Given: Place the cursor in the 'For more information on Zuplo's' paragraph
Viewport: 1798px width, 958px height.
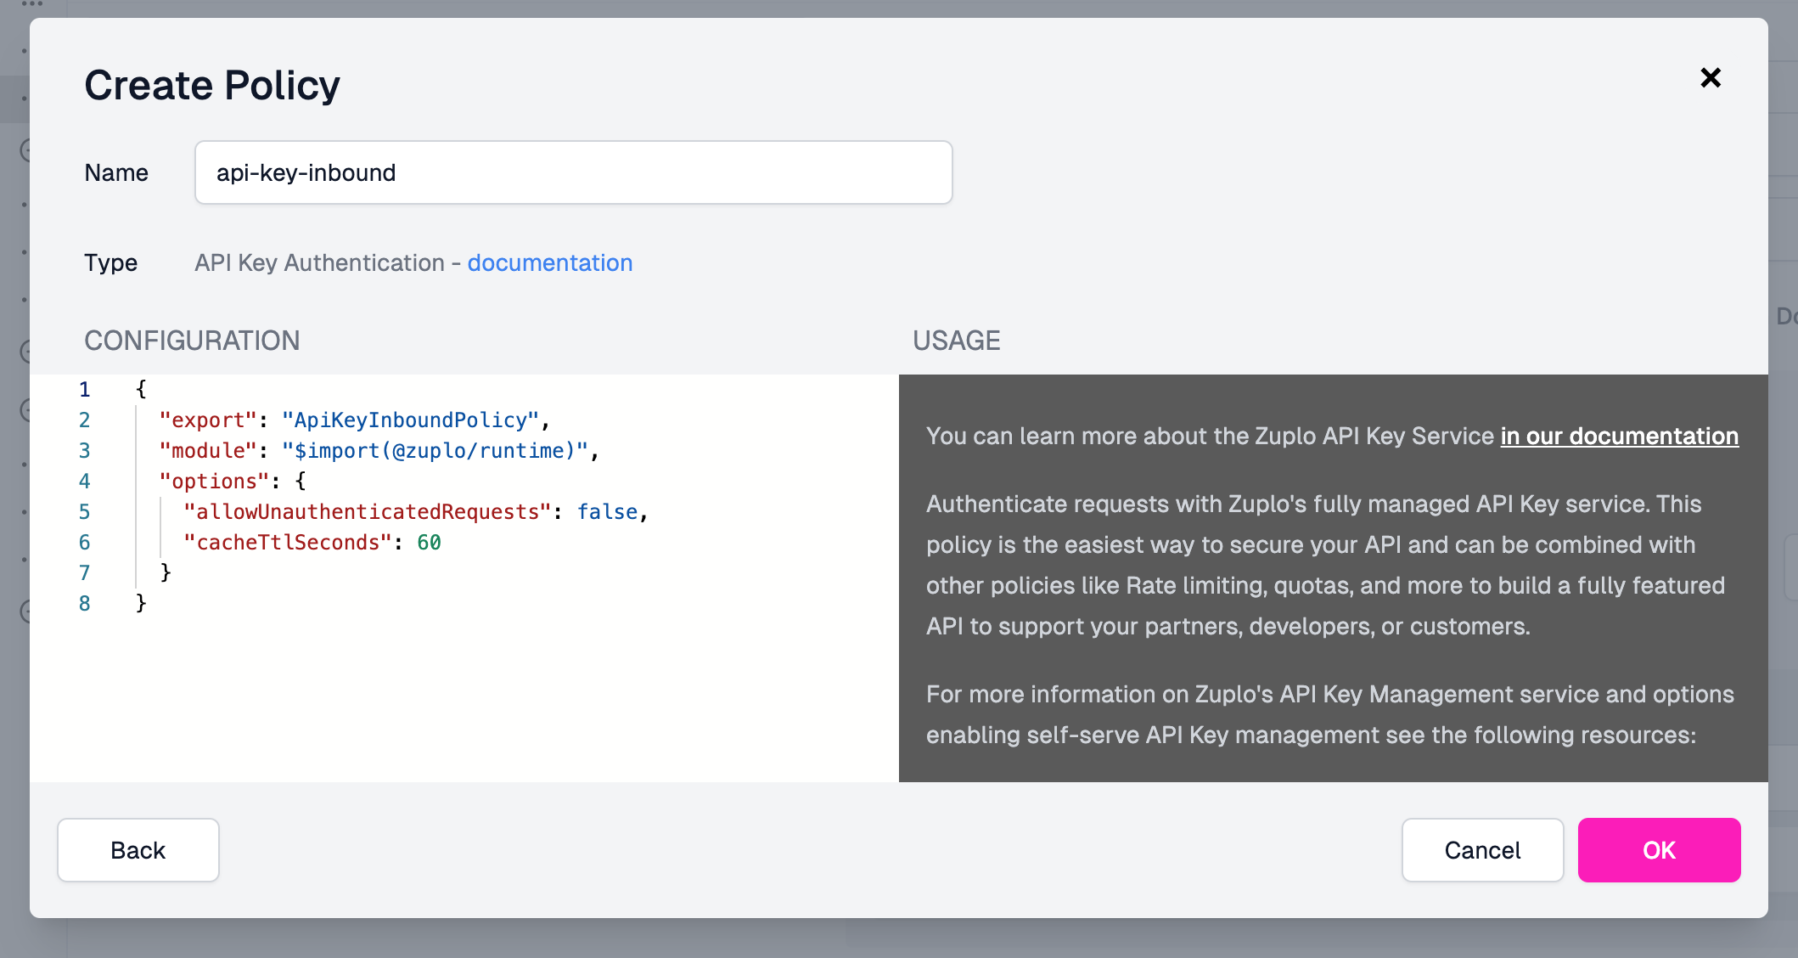Looking at the screenshot, I should (1329, 714).
